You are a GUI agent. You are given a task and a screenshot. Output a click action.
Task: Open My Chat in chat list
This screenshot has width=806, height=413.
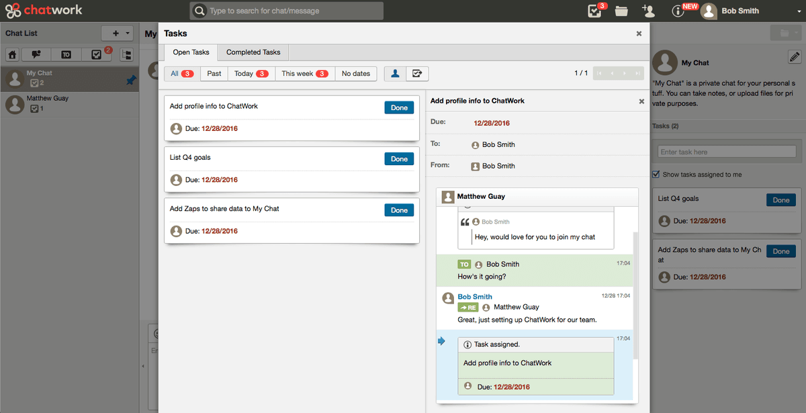point(70,79)
